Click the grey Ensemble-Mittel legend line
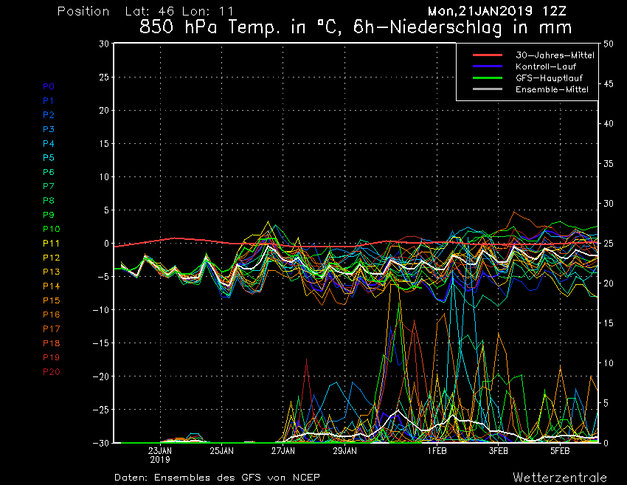 tap(488, 89)
